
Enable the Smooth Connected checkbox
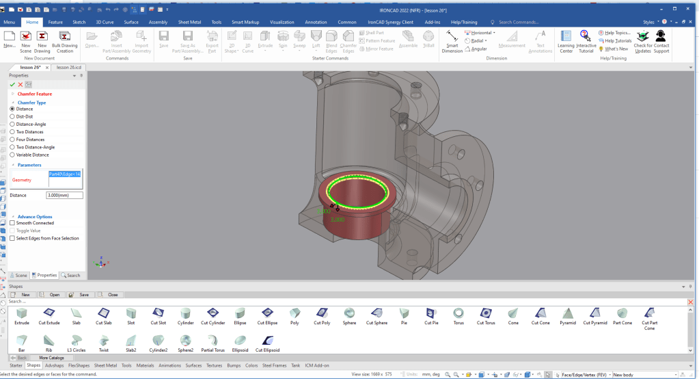12,223
